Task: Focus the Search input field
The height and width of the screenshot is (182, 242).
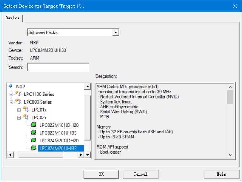Action: [58, 67]
